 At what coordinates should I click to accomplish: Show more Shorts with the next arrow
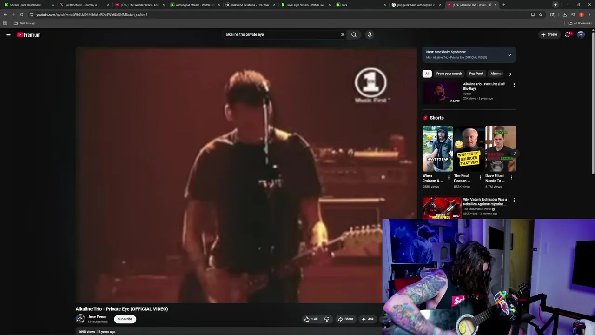(515, 153)
